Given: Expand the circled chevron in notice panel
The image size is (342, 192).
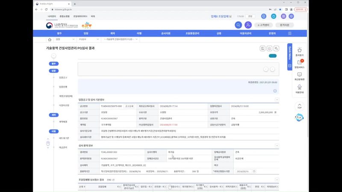Looking at the screenshot, I should 275,91.
